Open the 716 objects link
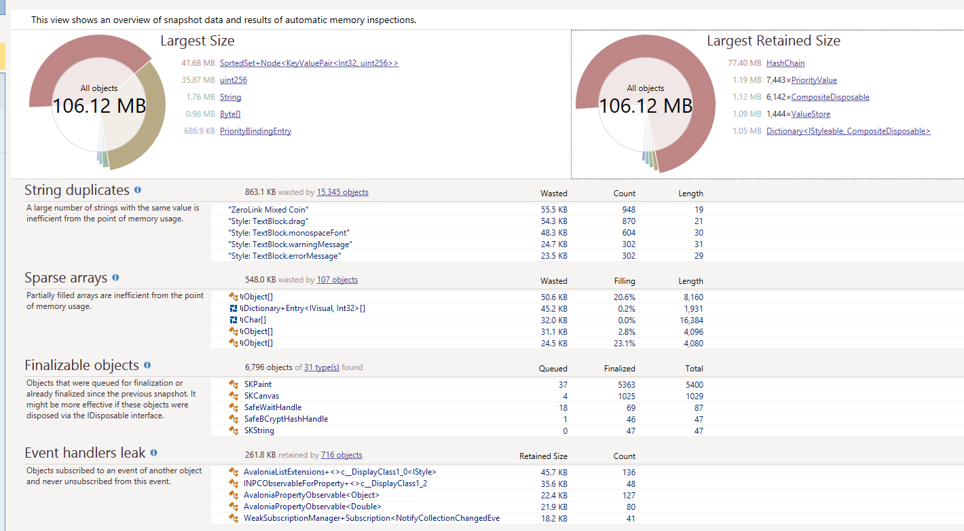 coord(341,455)
